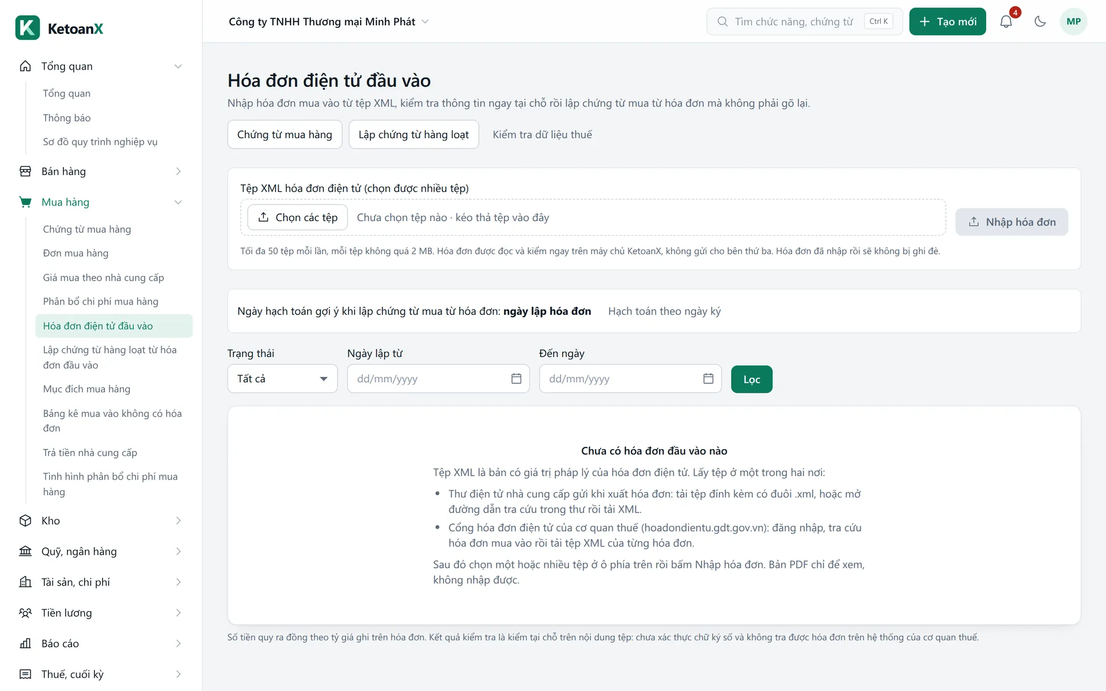
Task: Click the Thuế, cuối kỳ icon
Action: coord(25,674)
